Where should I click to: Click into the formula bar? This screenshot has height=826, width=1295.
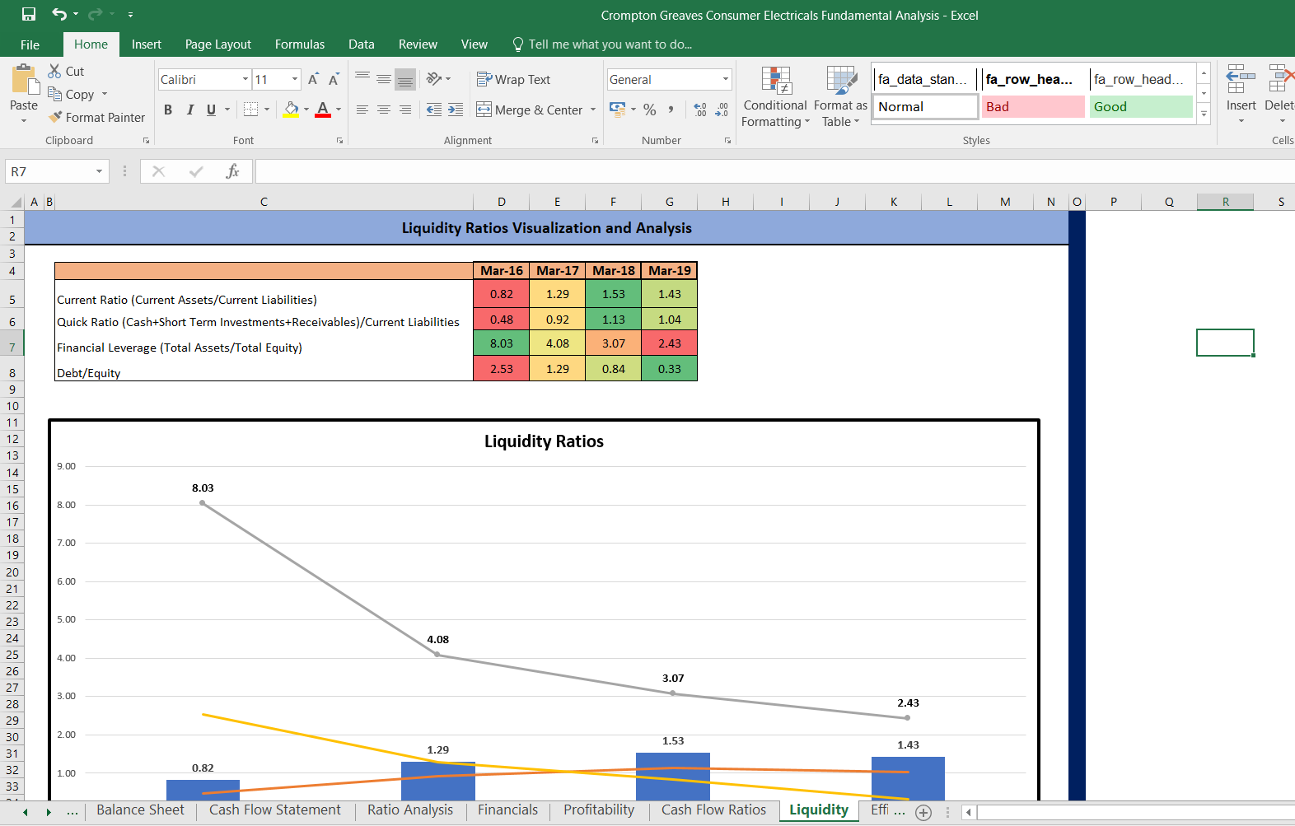(774, 171)
